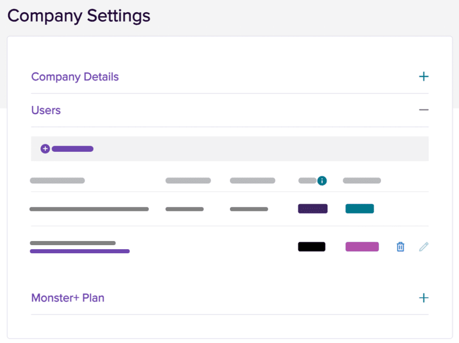Click the black badge in the second row

click(311, 247)
